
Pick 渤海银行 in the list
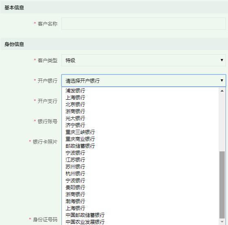[x=140, y=201]
